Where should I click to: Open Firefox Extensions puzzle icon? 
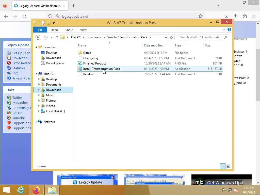(x=245, y=16)
